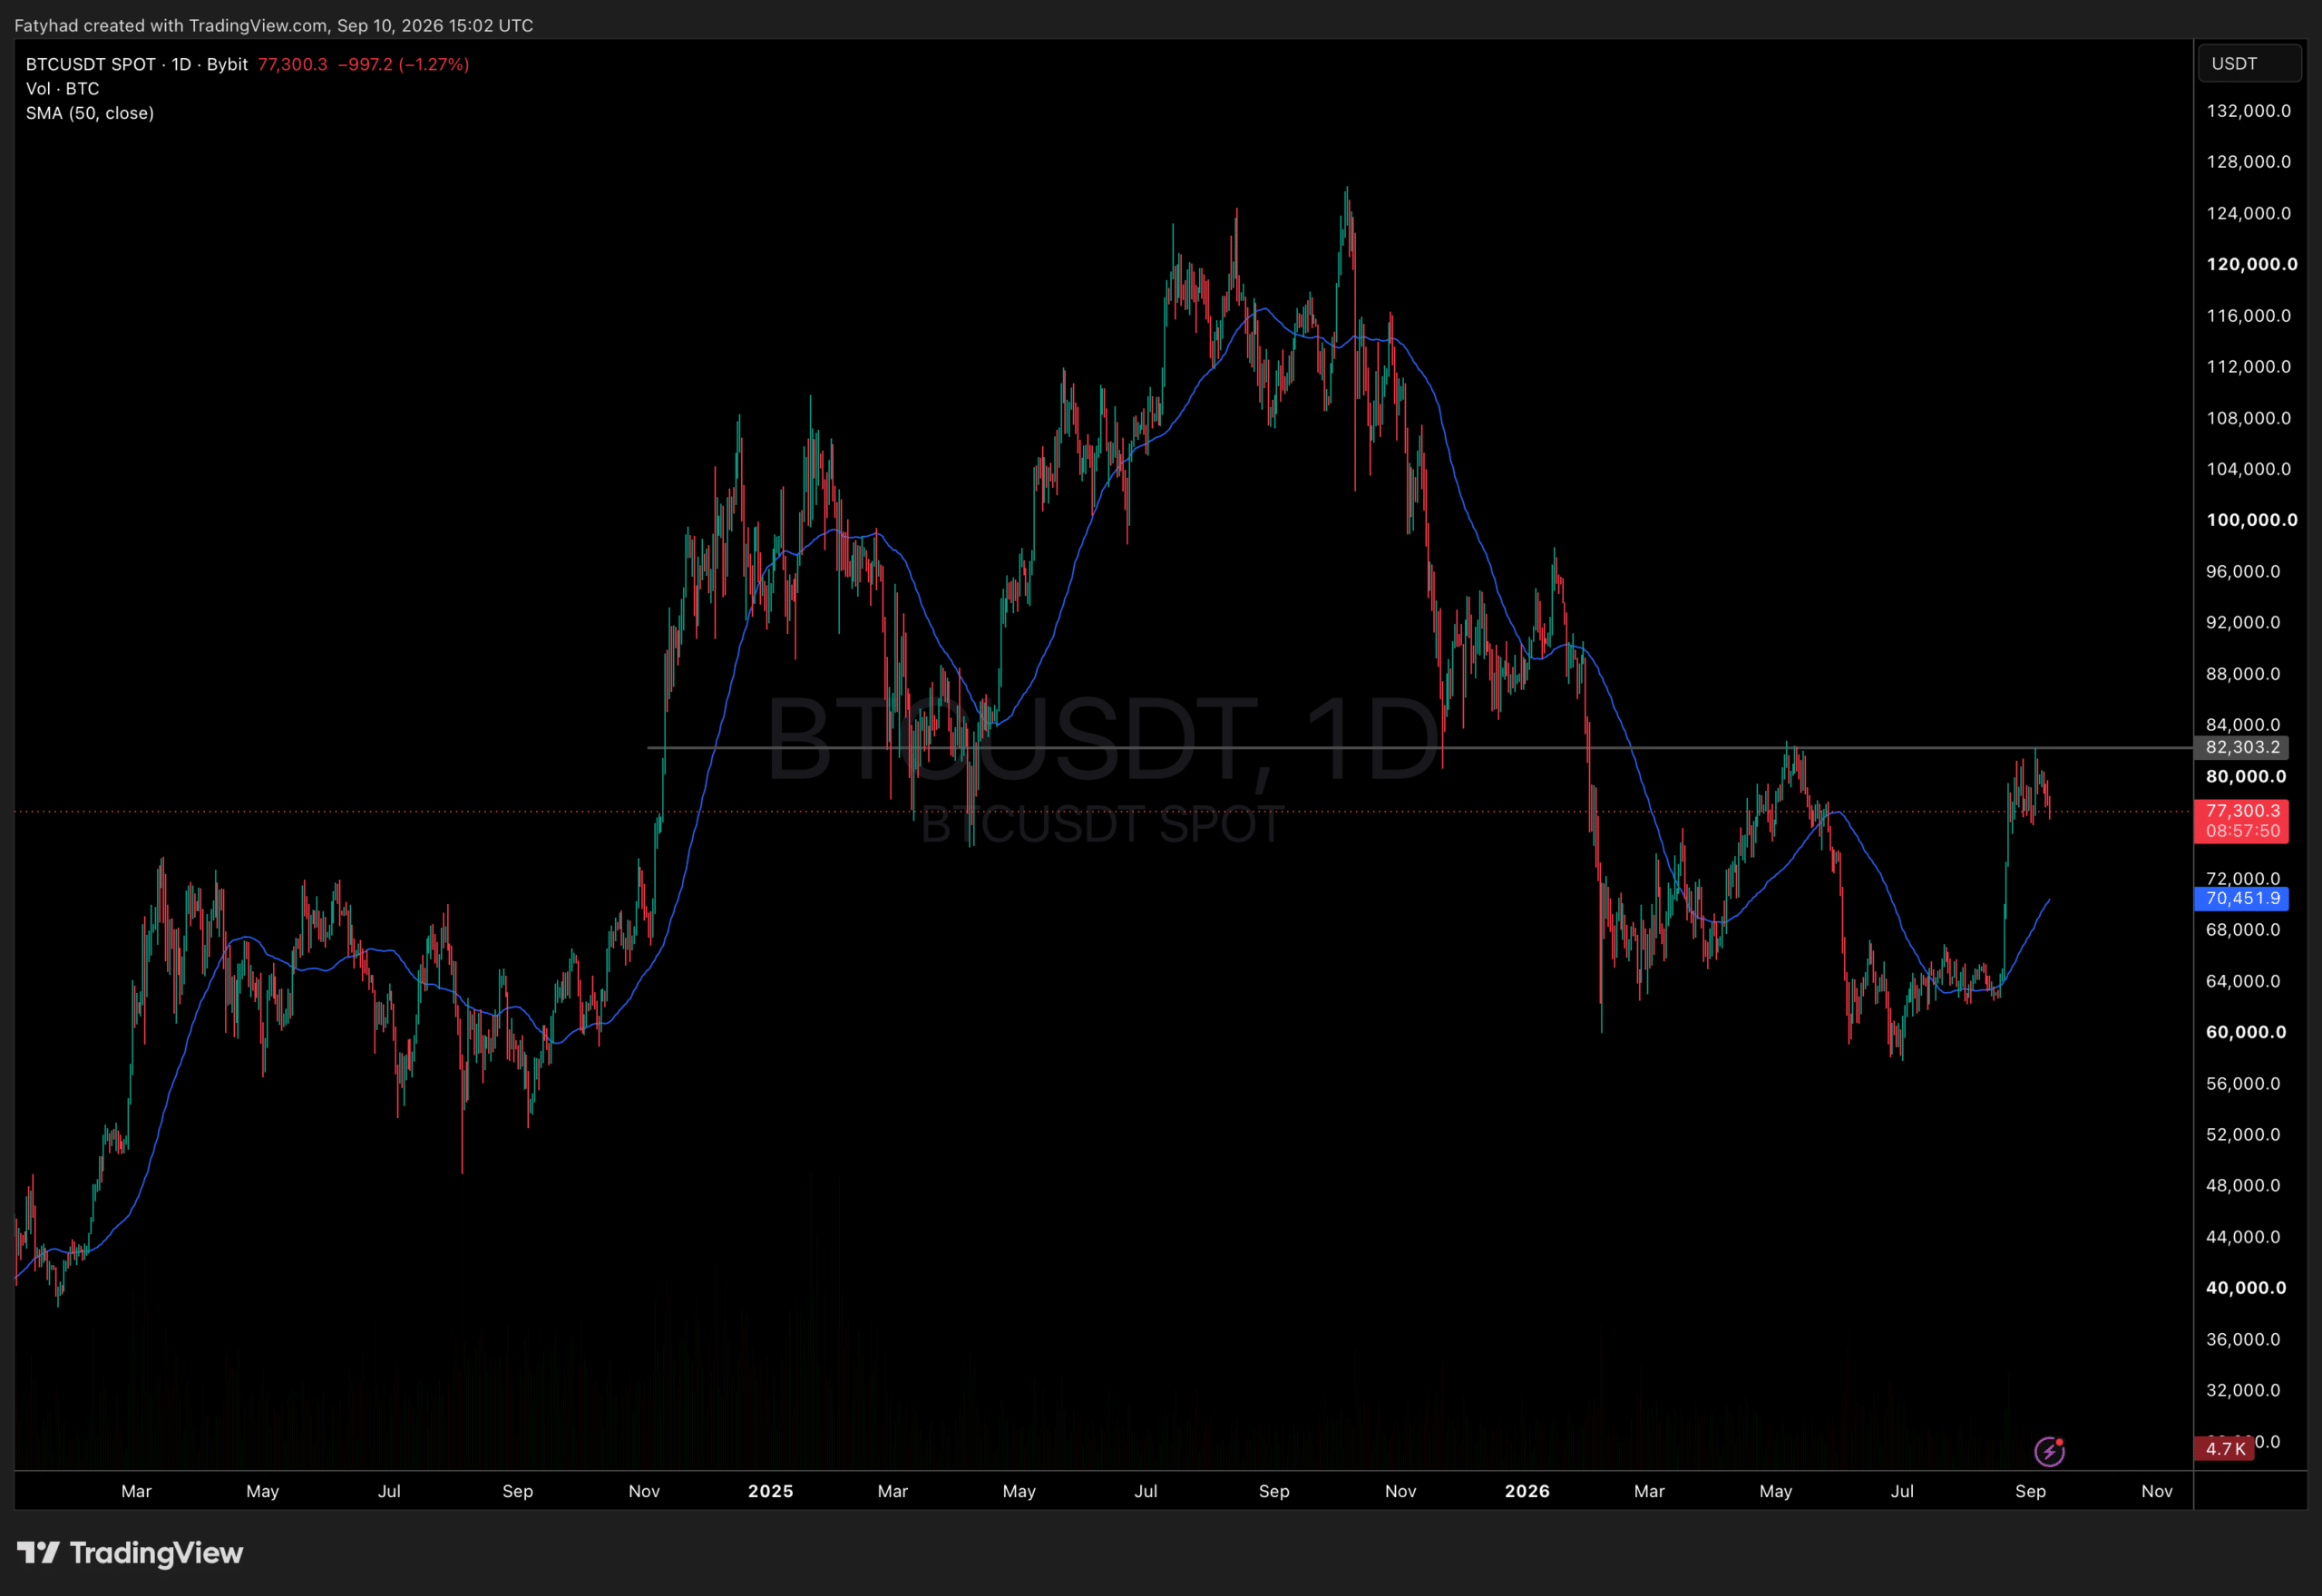Viewport: 2322px width, 1596px height.
Task: Click the 128,000.0 price scale label
Action: tap(2249, 162)
